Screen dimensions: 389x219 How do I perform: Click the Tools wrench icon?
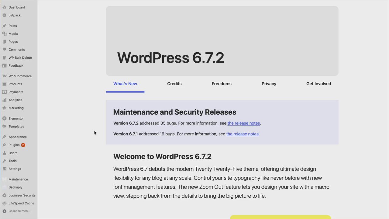(4, 161)
